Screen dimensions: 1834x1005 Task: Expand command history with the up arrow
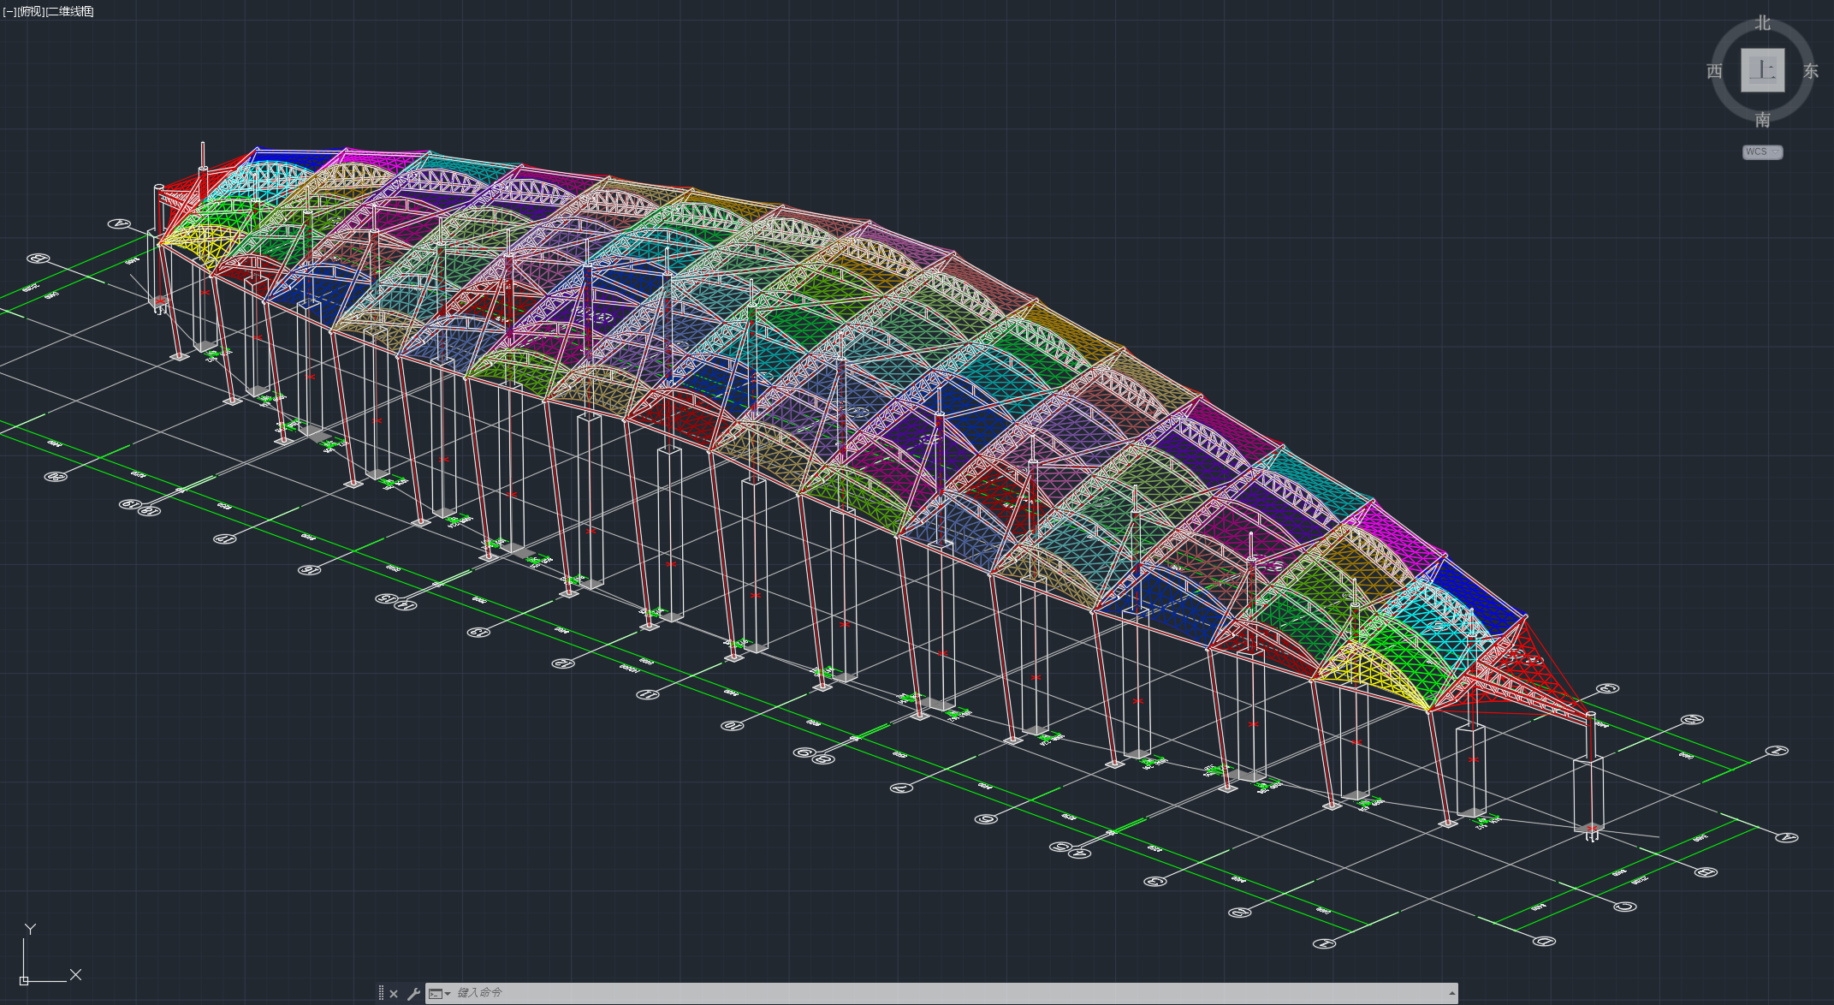click(x=1451, y=993)
